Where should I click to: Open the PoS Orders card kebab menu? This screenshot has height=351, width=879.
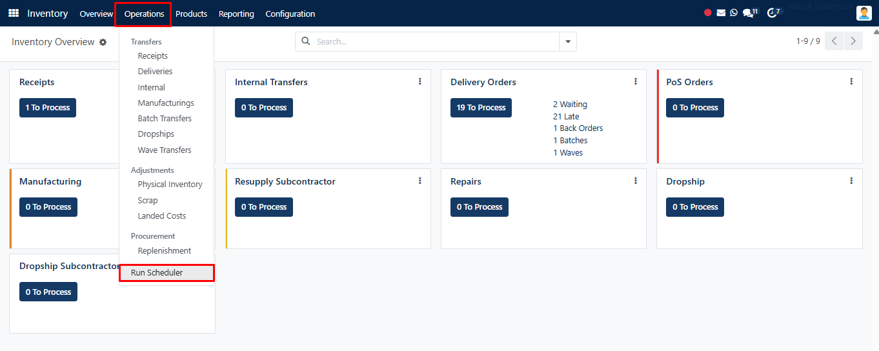pos(851,82)
